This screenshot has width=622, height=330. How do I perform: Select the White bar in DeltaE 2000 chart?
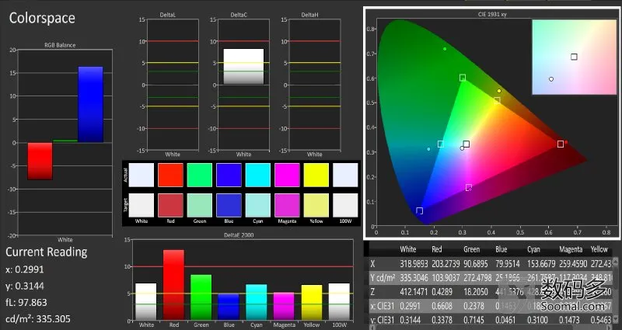[x=146, y=302]
